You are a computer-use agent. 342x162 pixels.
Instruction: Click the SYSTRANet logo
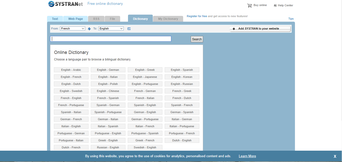[x=66, y=4]
